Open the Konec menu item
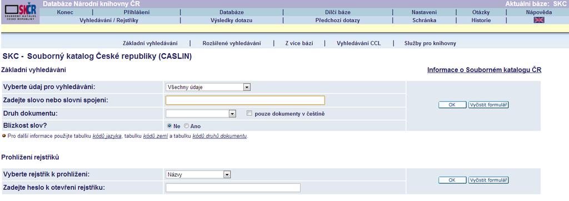 pos(66,12)
